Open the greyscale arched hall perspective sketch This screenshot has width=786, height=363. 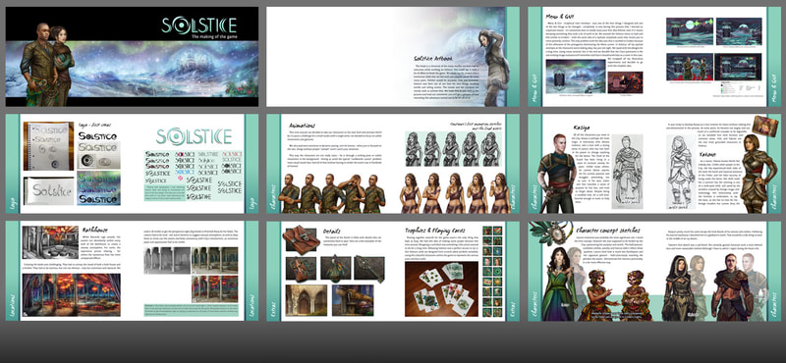coord(167,260)
